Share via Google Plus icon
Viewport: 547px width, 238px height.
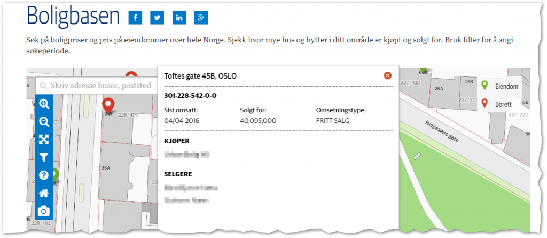click(x=201, y=18)
